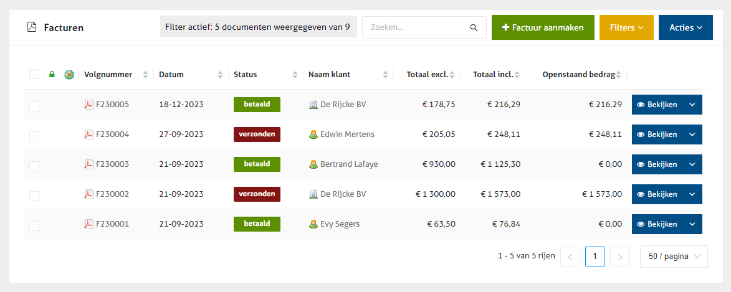Click the verzonden status badge of F230004
This screenshot has height=292, width=731.
pyautogui.click(x=257, y=134)
